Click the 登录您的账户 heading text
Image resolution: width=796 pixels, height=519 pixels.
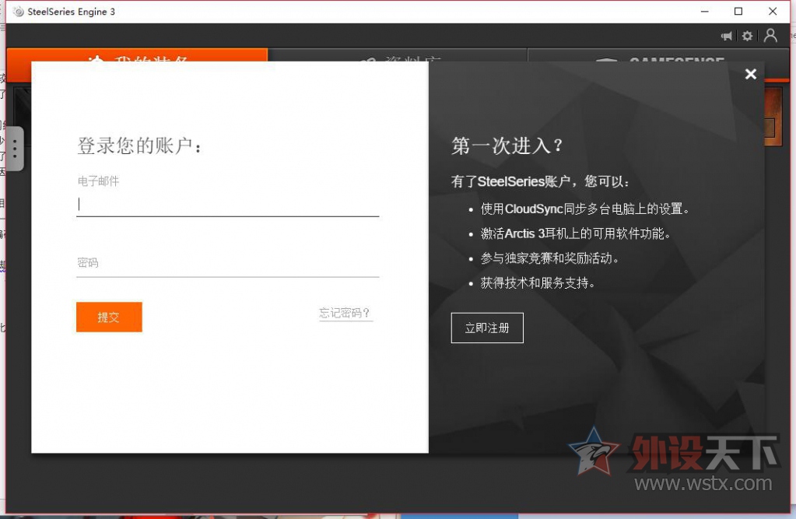139,146
